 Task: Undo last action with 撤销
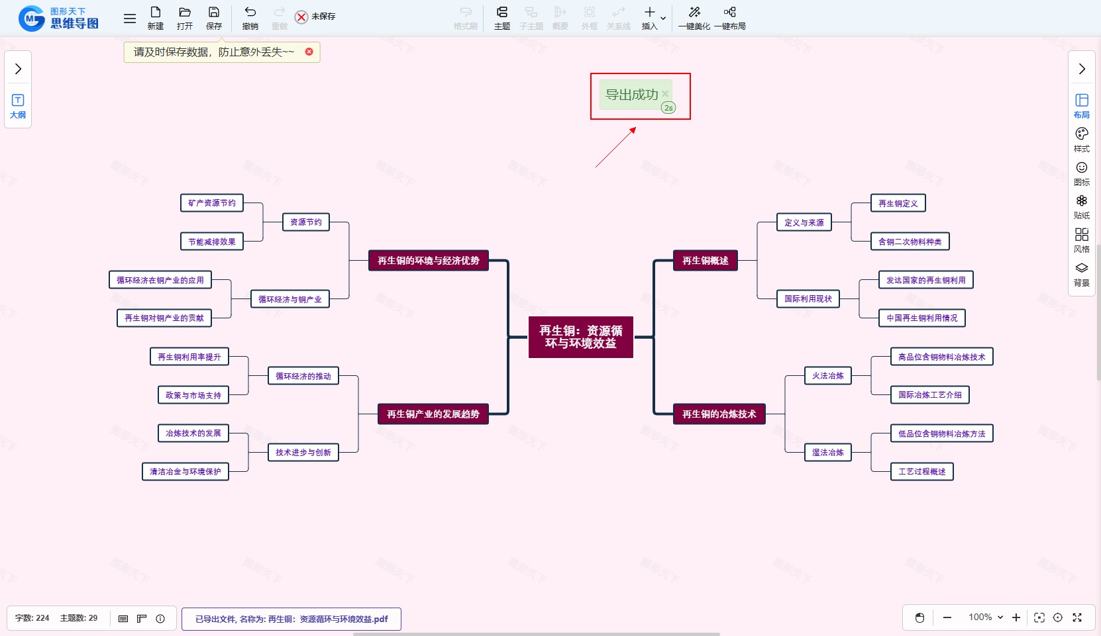(250, 18)
